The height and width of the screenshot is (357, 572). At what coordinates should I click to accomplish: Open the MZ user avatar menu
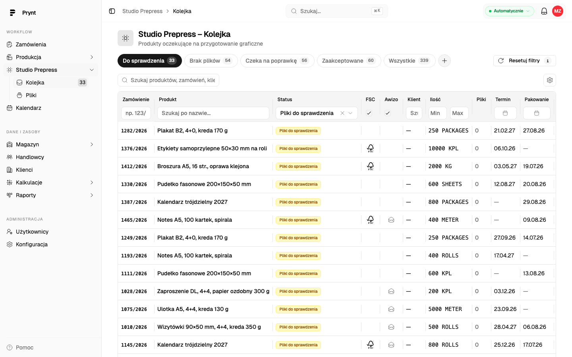pyautogui.click(x=558, y=11)
